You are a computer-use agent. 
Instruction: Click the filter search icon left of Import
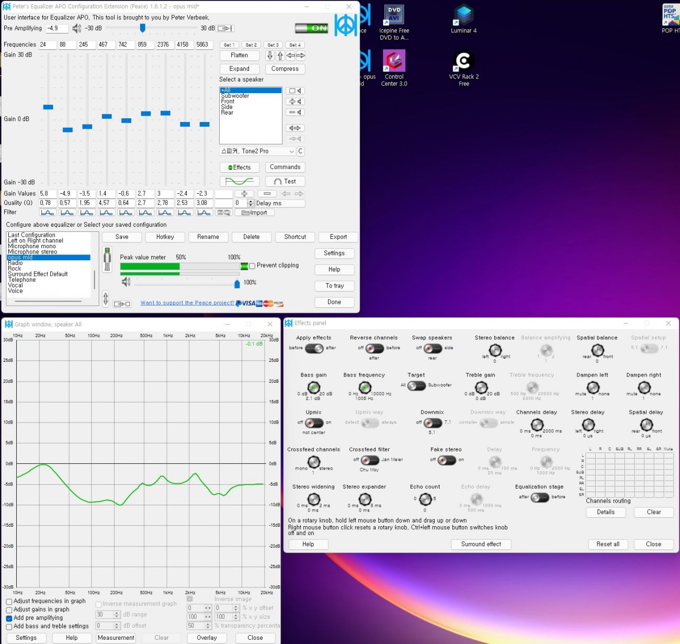point(224,213)
